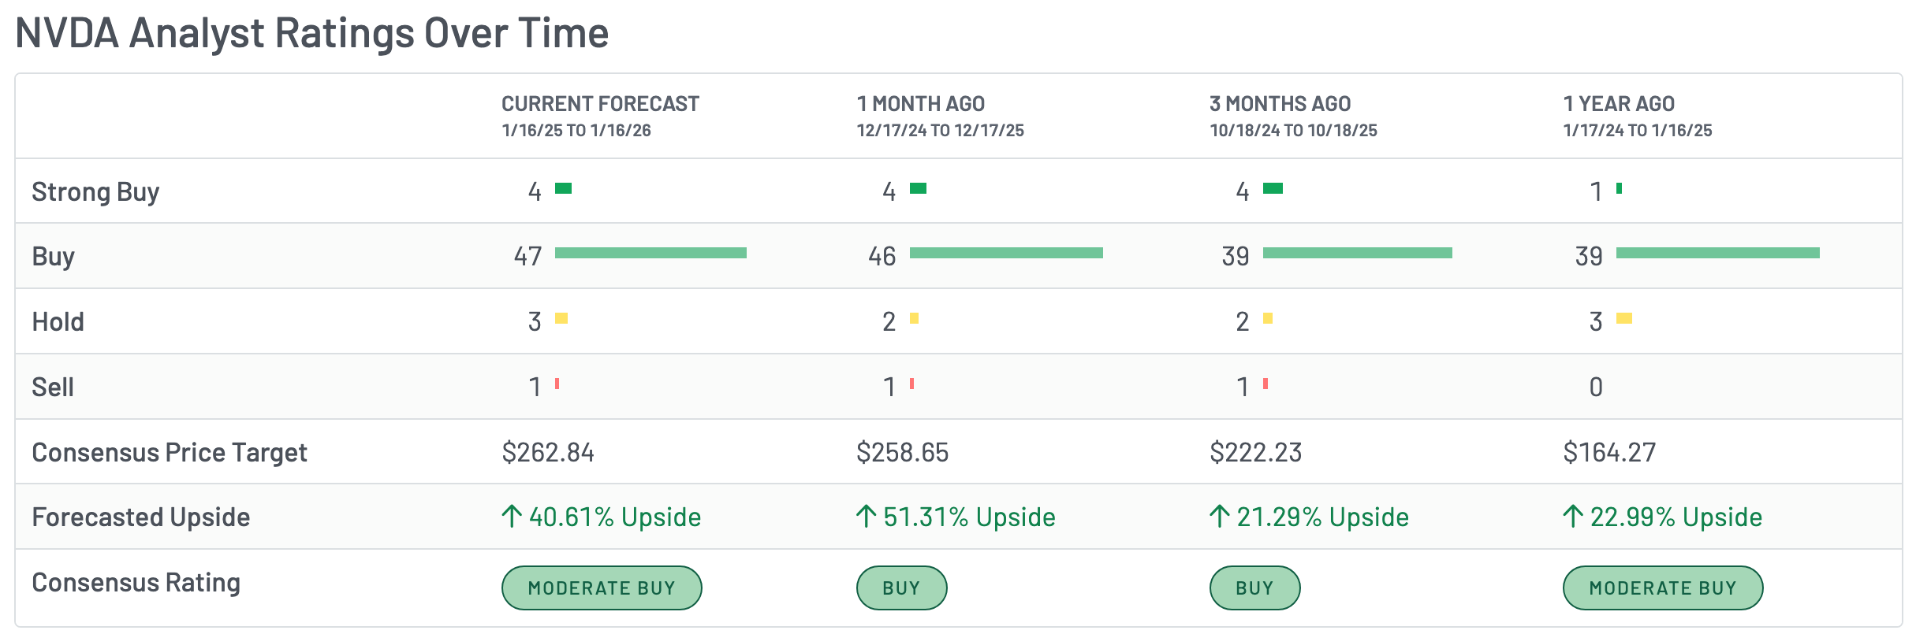Image resolution: width=1916 pixels, height=634 pixels.
Task: Click the $262.84 consensus price target
Action: coord(548,452)
